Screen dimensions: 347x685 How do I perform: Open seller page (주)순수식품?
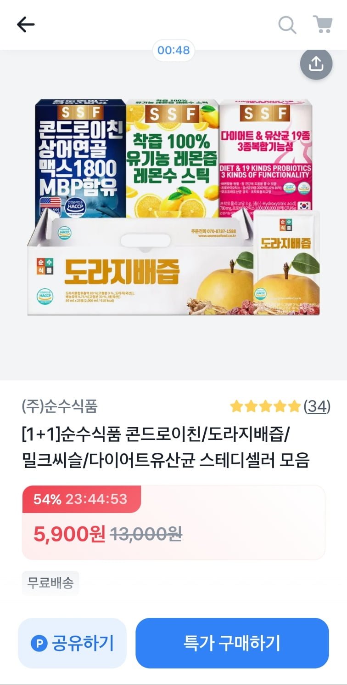pos(60,406)
